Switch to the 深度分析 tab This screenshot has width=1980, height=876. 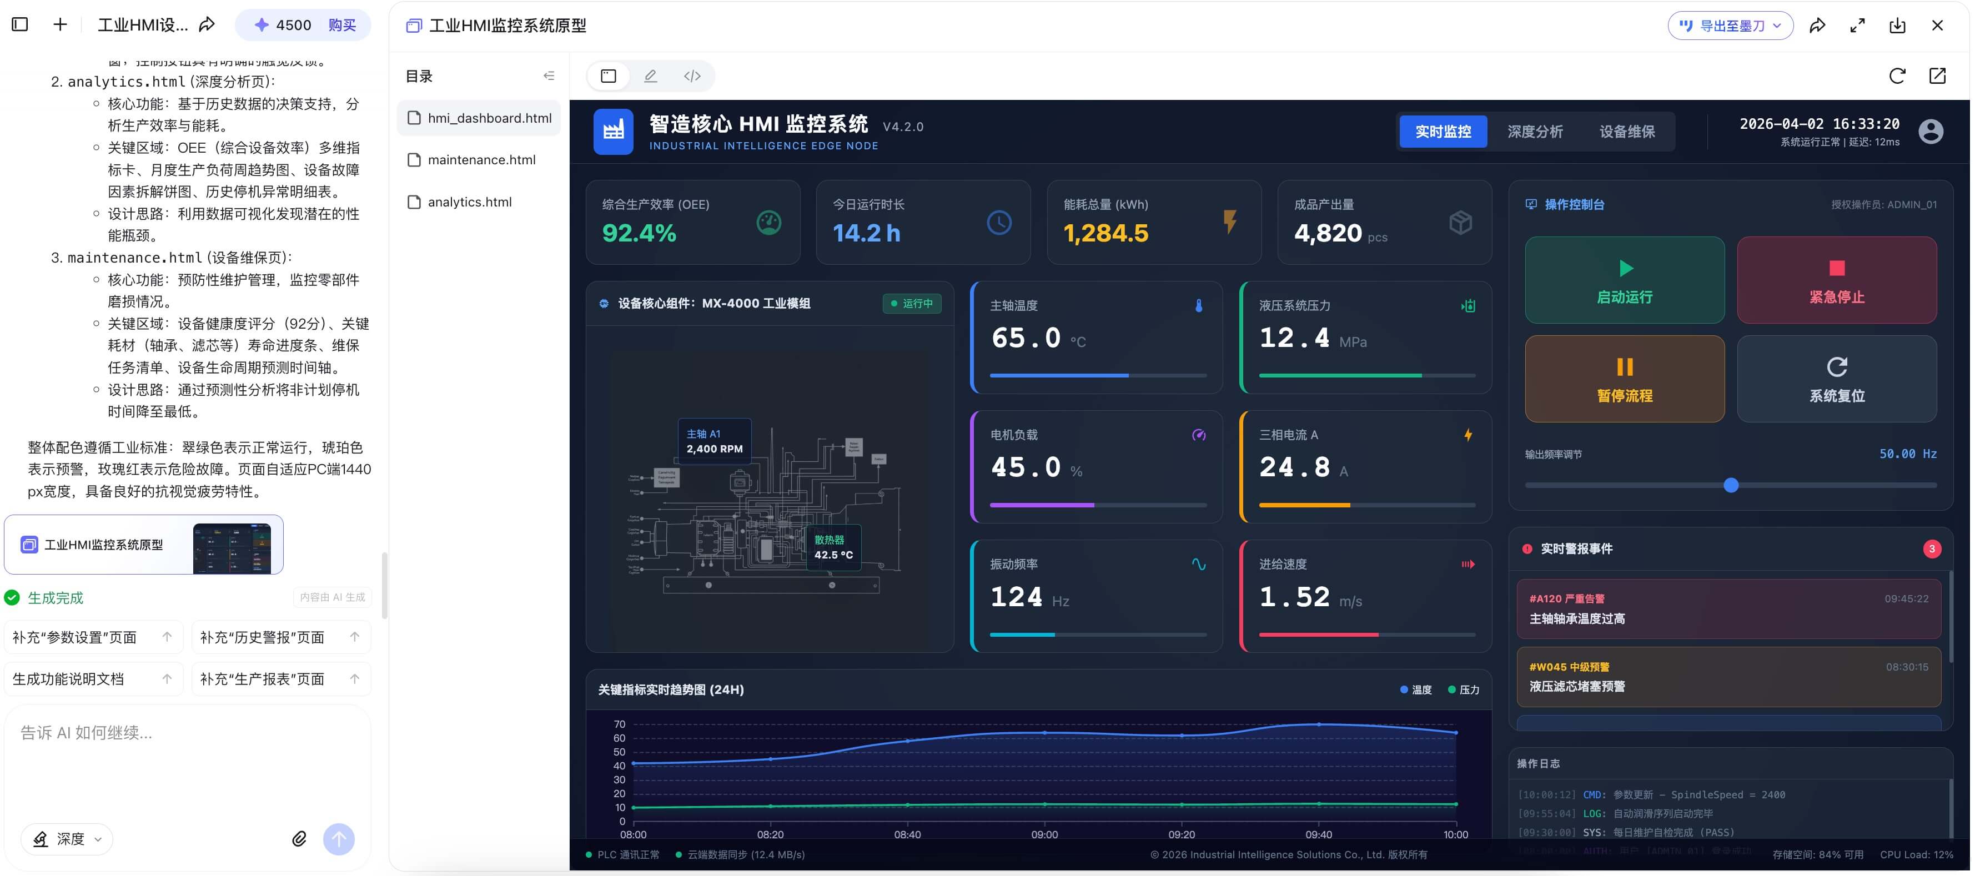tap(1536, 132)
